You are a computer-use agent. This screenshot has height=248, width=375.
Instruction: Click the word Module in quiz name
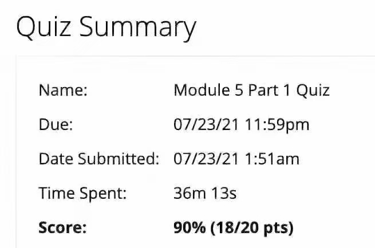[202, 90]
